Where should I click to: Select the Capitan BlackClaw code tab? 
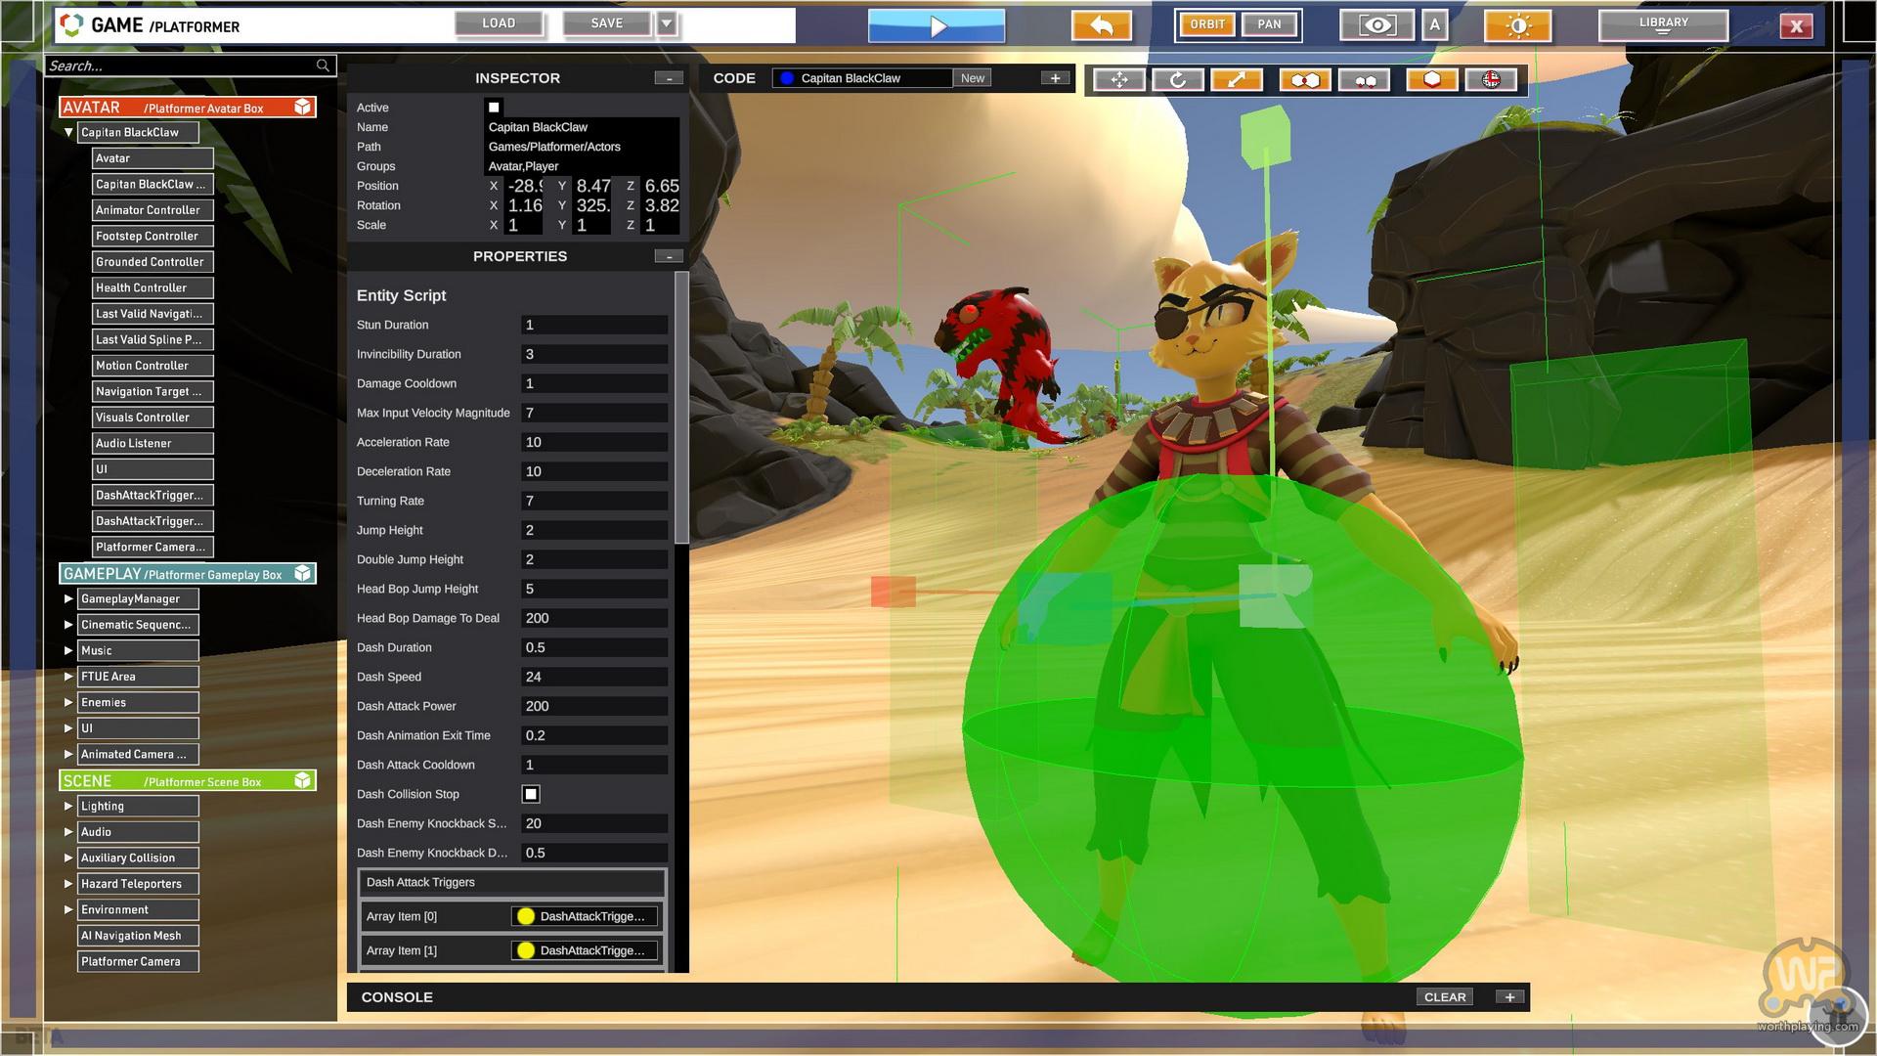tap(860, 78)
